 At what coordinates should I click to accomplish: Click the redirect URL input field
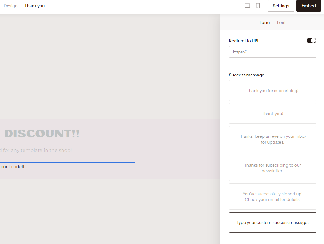[x=273, y=52]
